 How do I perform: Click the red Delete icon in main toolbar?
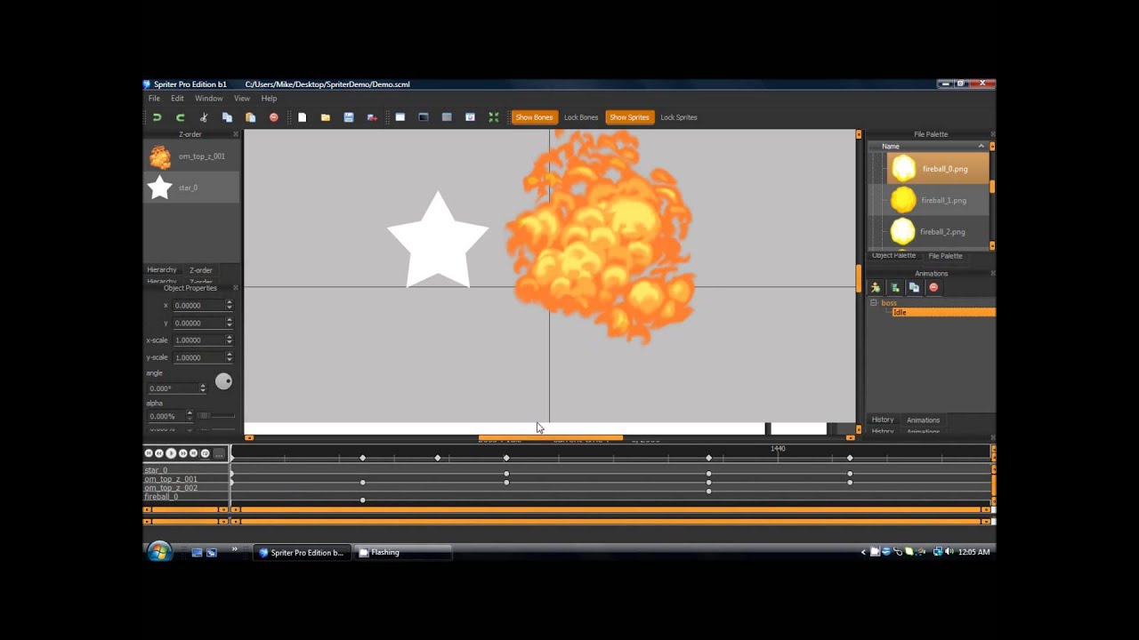tap(273, 117)
